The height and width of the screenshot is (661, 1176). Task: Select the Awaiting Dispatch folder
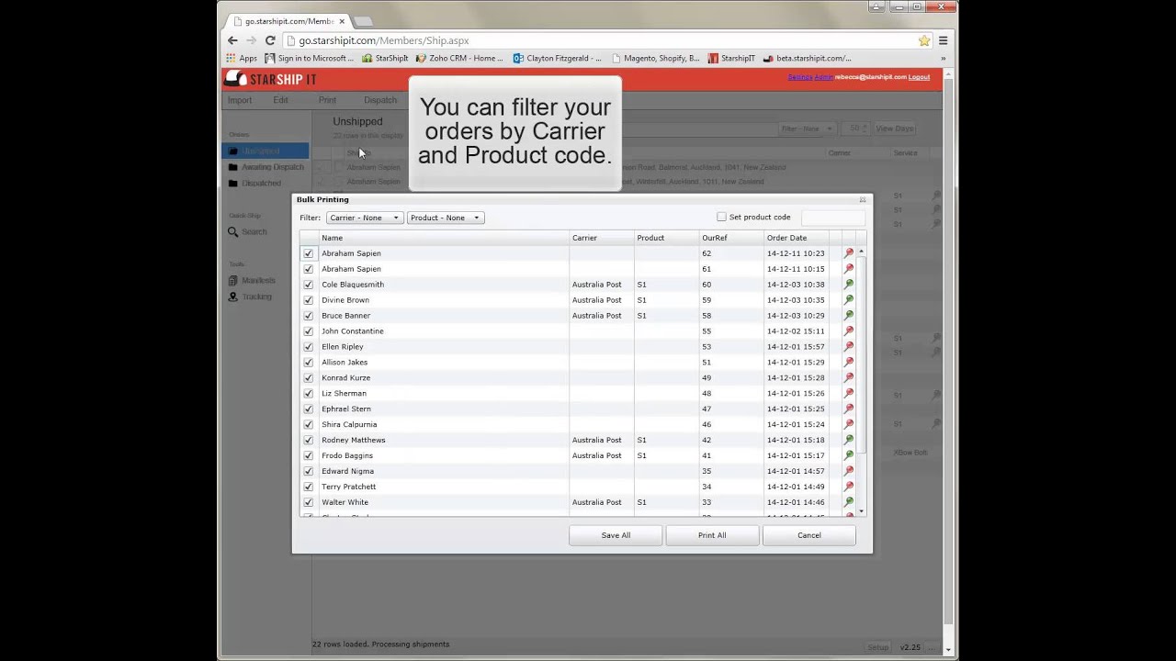266,167
